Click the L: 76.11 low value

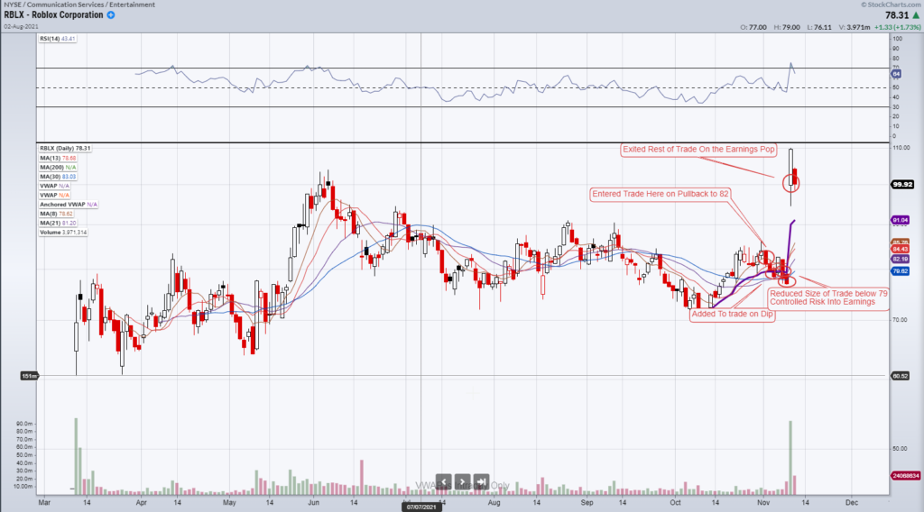(819, 27)
